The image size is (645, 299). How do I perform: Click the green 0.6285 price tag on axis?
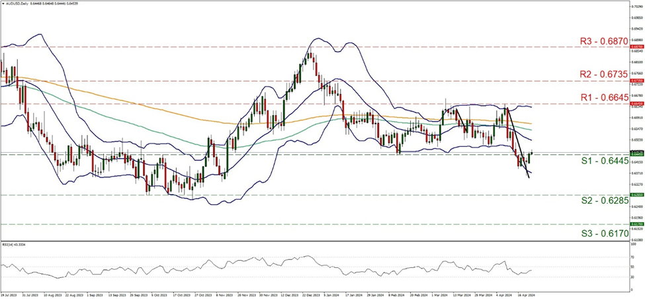[x=636, y=195]
